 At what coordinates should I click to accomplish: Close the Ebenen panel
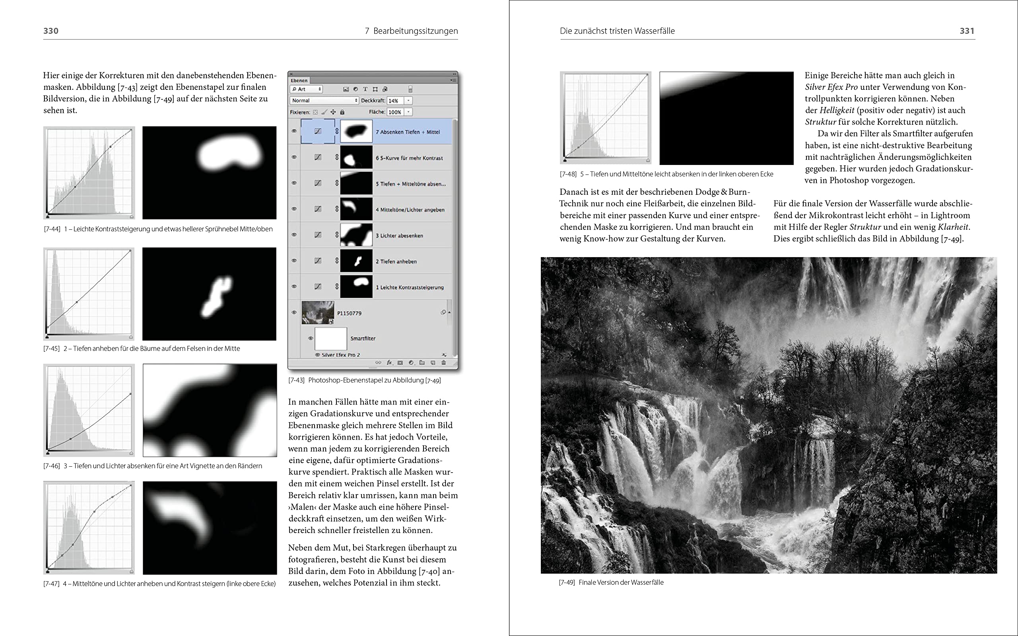click(291, 74)
